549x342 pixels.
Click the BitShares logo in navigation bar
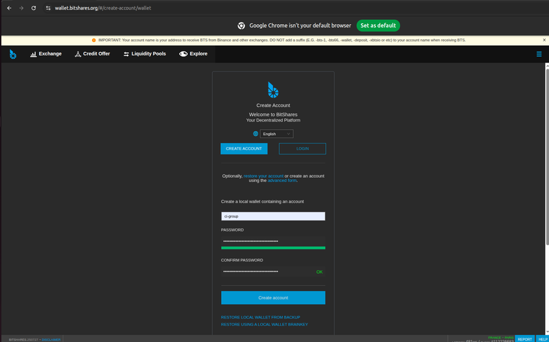pyautogui.click(x=13, y=54)
